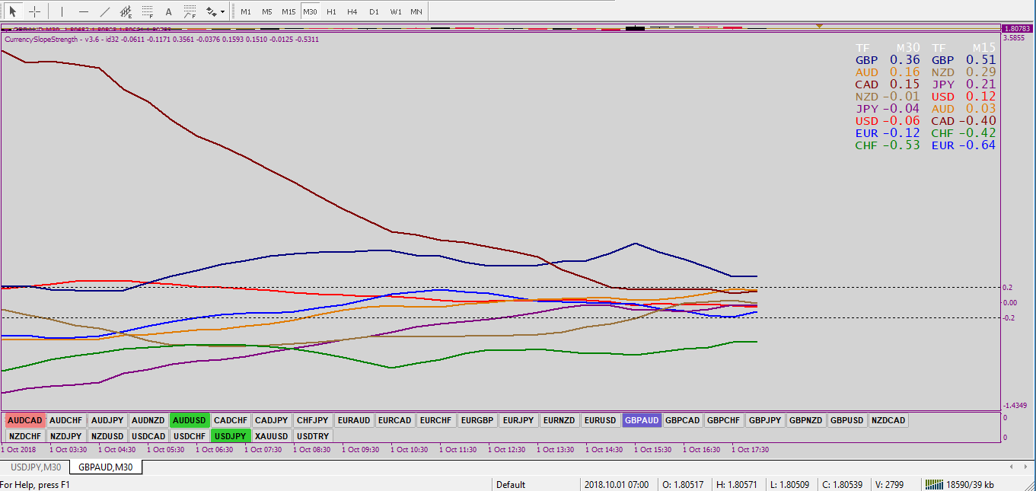
Task: Select the vertical line drawing tool
Action: (62, 11)
